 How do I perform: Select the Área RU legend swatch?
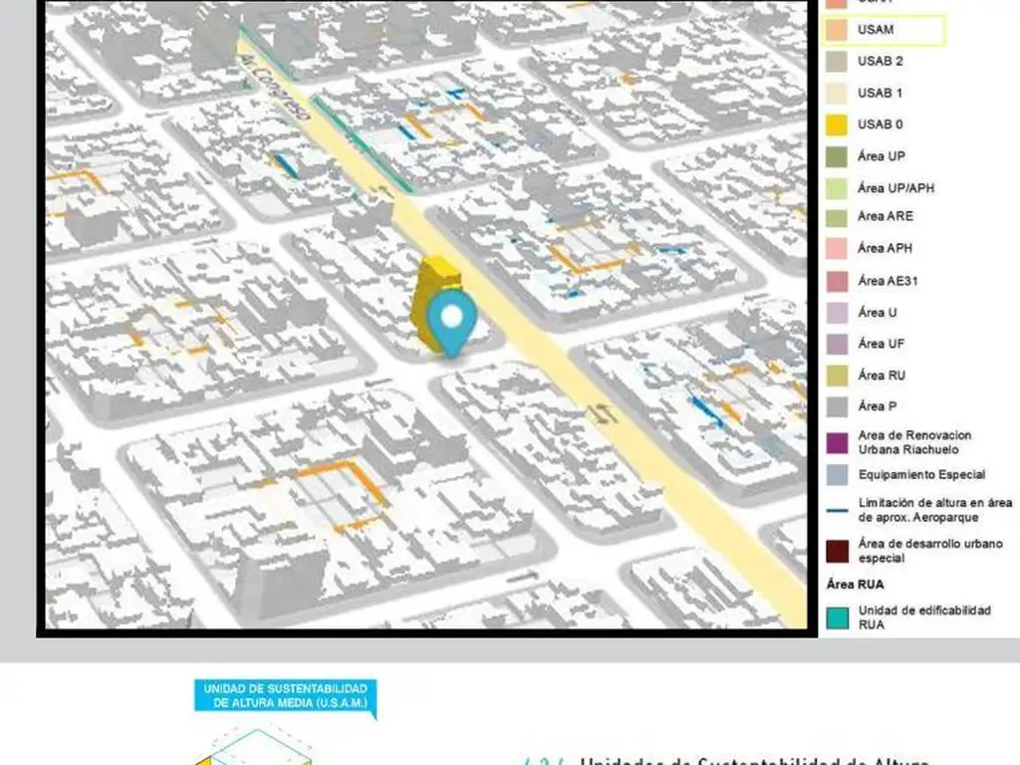837,376
